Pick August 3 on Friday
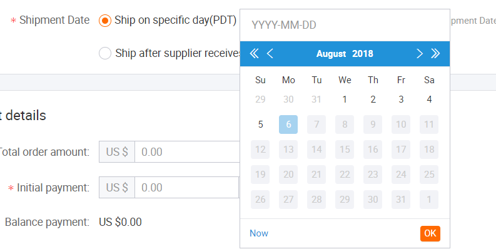Image resolution: width=496 pixels, height=249 pixels. pos(401,99)
